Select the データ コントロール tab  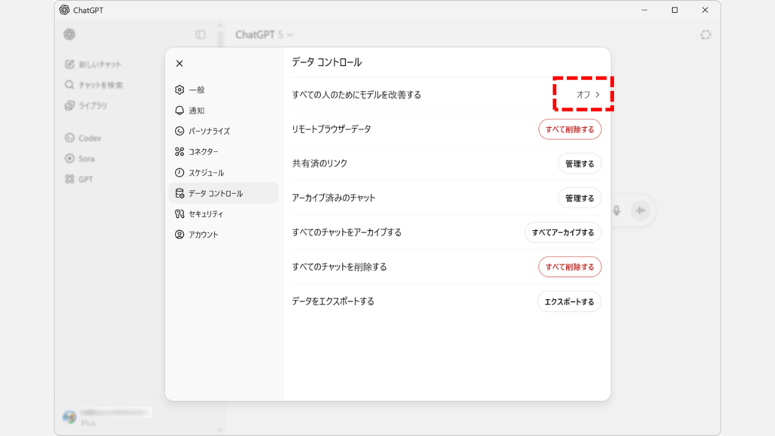(x=223, y=193)
